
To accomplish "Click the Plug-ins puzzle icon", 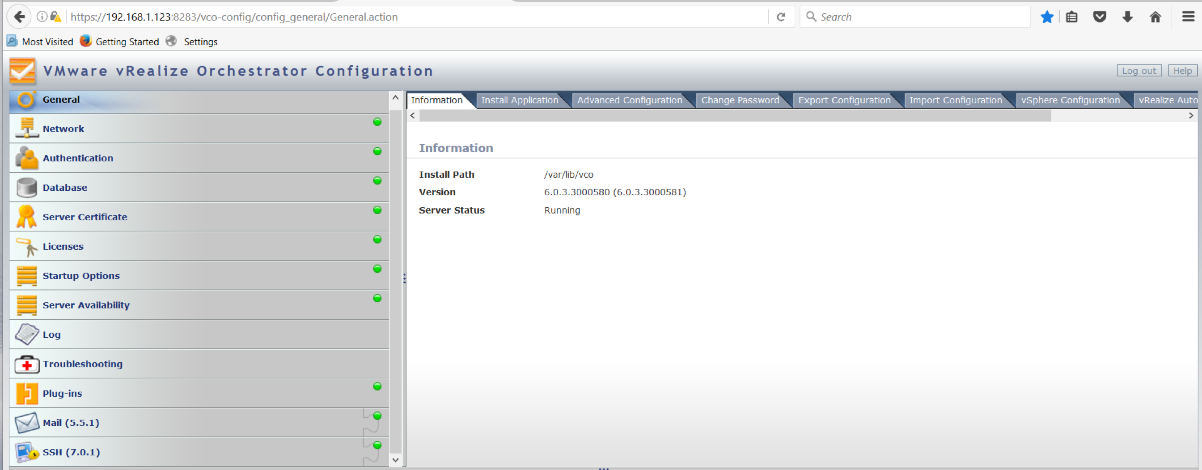I will pos(26,394).
